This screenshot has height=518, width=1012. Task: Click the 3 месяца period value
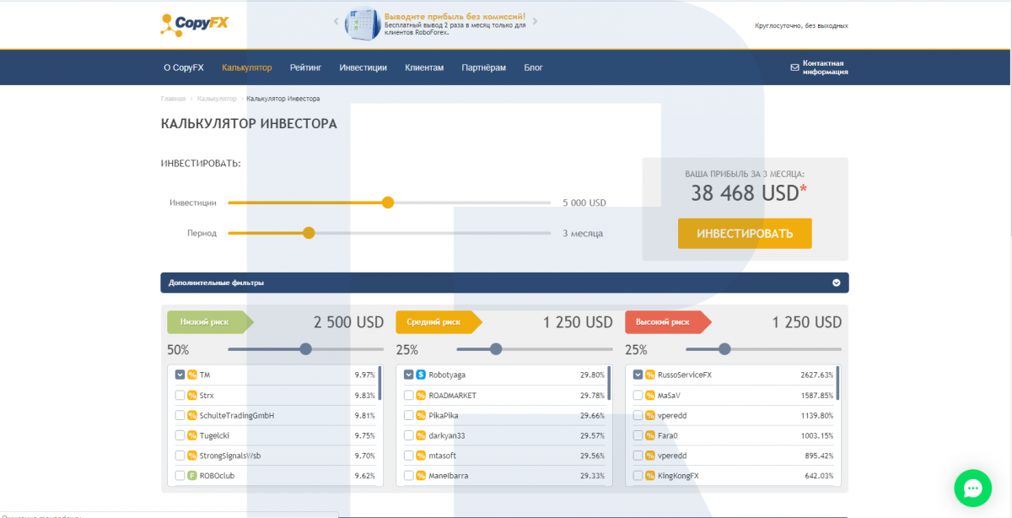[583, 233]
